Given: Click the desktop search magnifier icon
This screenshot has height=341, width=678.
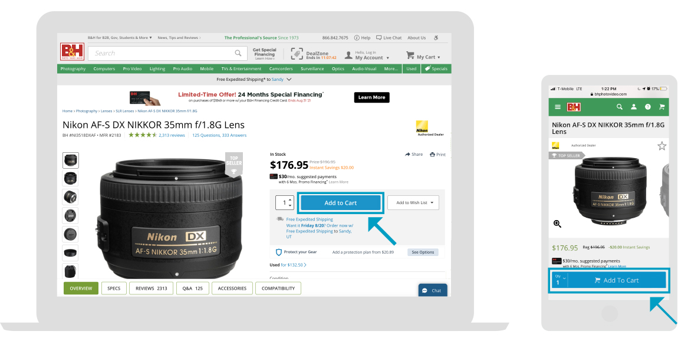Looking at the screenshot, I should [238, 53].
